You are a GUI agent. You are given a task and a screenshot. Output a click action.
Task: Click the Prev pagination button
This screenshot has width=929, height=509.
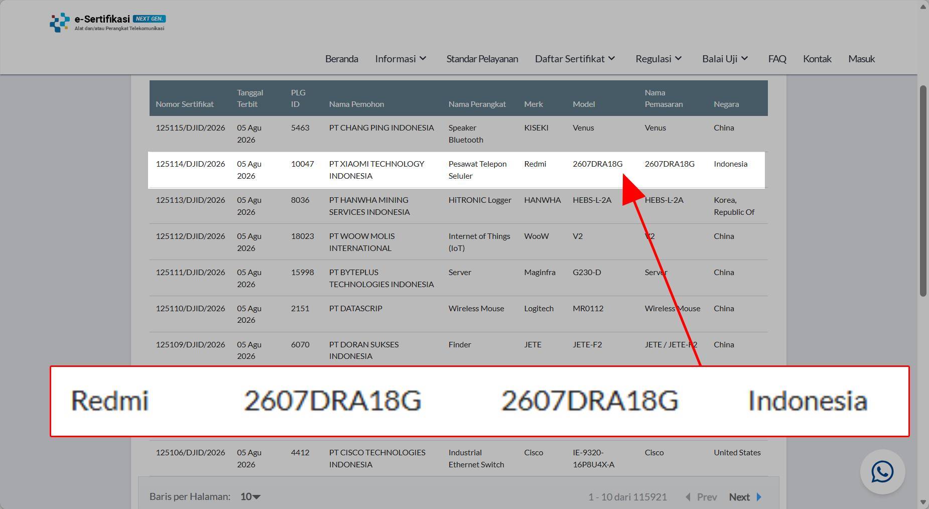[x=701, y=497]
